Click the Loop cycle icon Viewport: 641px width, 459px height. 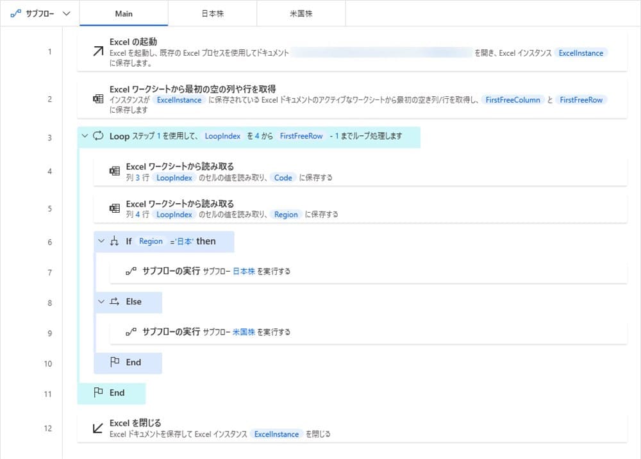pyautogui.click(x=98, y=136)
